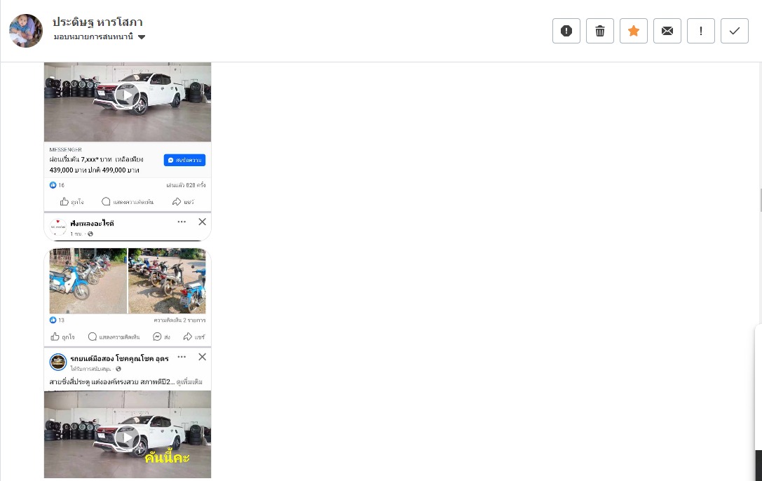This screenshot has height=481, width=762.
Task: Delete conversation using trash can icon
Action: click(599, 31)
